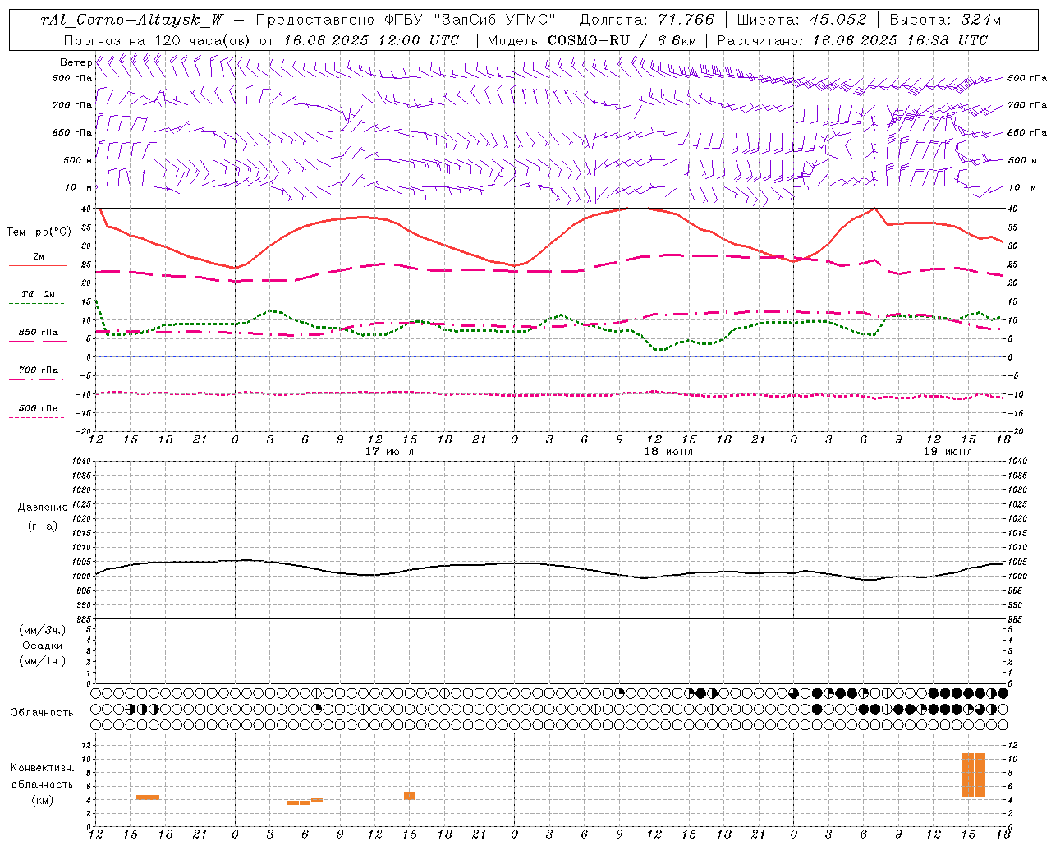The width and height of the screenshot is (1051, 841).
Task: Click the (км) unit label of convective panel
Action: [x=43, y=800]
